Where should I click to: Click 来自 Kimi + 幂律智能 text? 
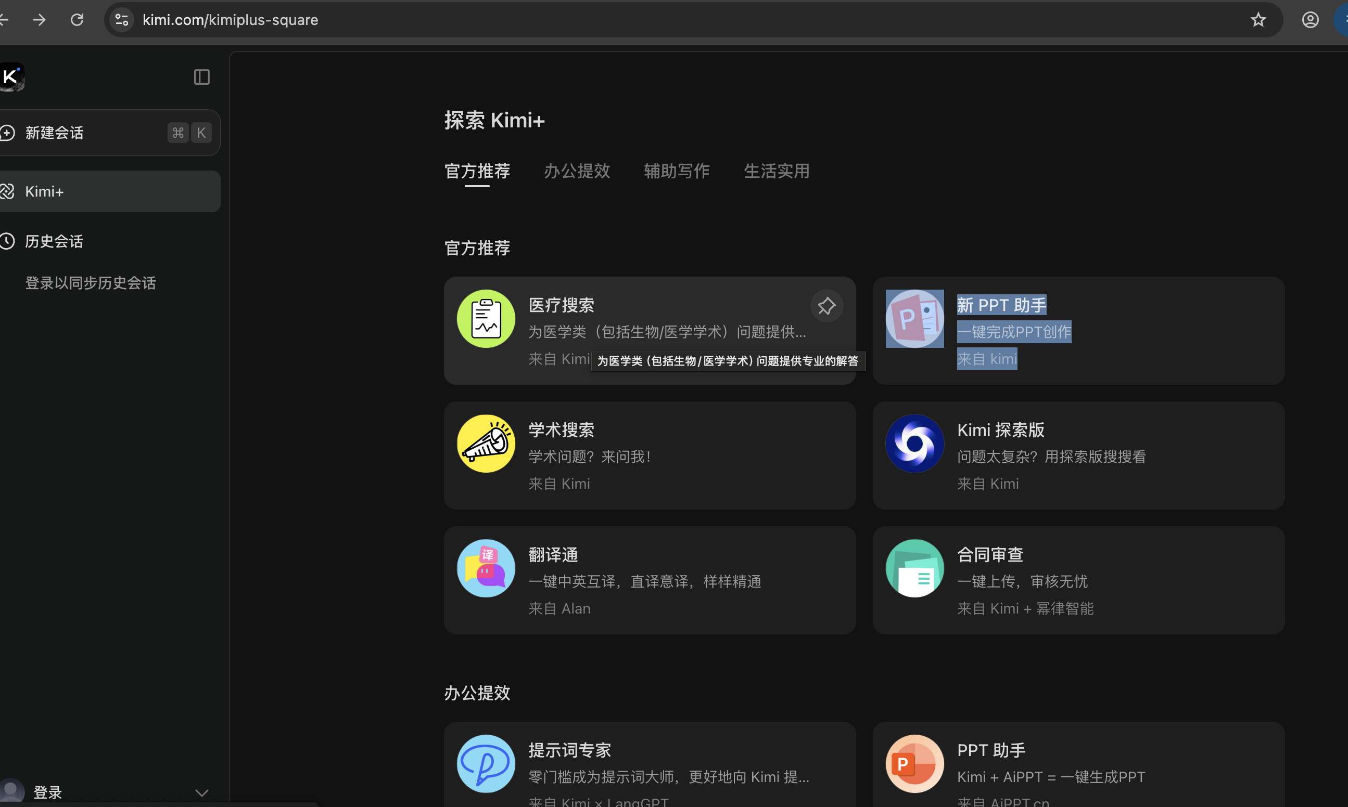pos(1025,608)
